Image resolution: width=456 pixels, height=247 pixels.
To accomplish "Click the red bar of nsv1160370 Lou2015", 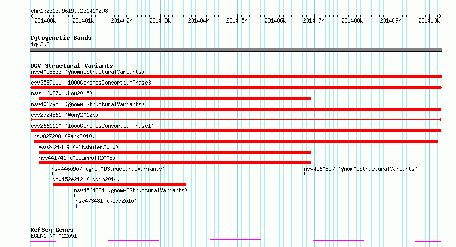I will [175, 98].
